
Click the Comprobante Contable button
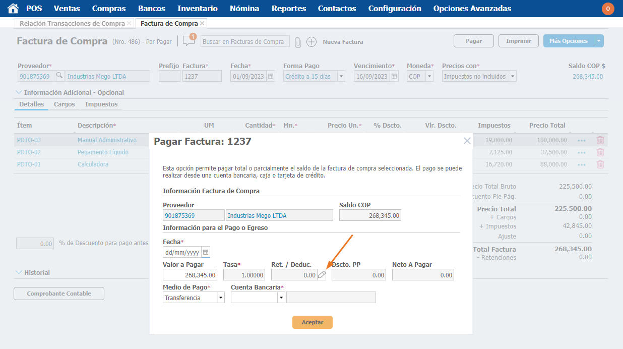59,294
